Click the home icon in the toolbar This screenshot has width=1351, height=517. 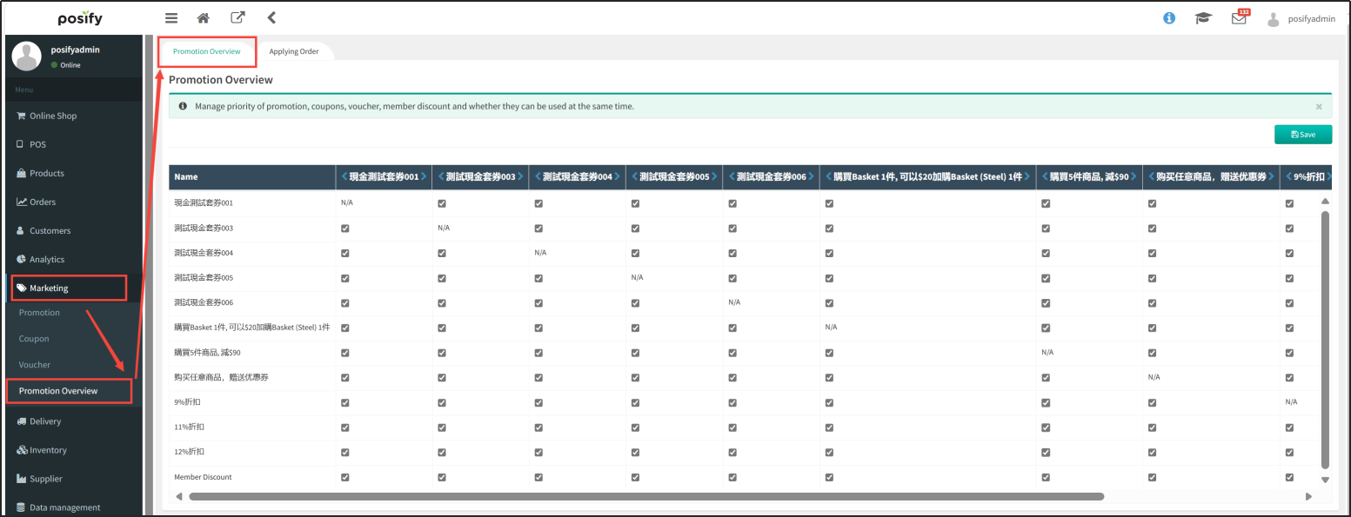coord(203,17)
